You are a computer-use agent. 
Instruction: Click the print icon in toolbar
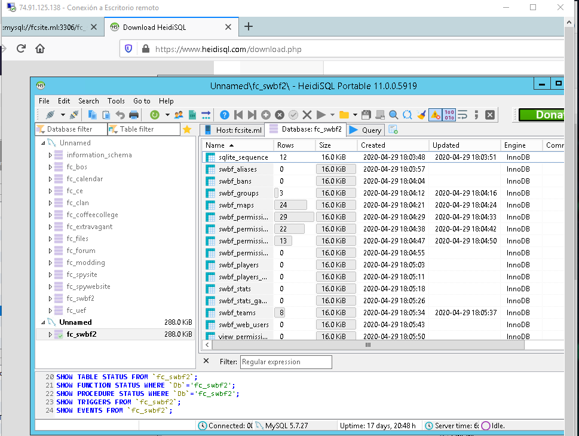pos(134,115)
